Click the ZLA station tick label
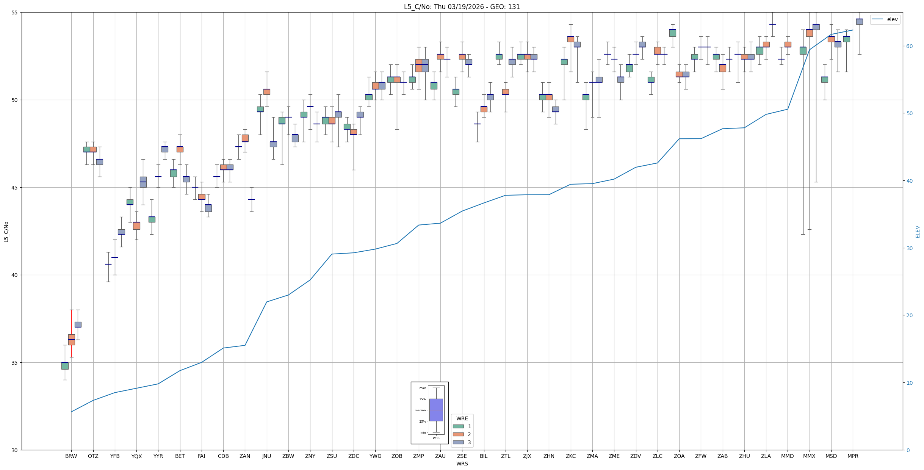This screenshot has height=470, width=924. pos(766,456)
